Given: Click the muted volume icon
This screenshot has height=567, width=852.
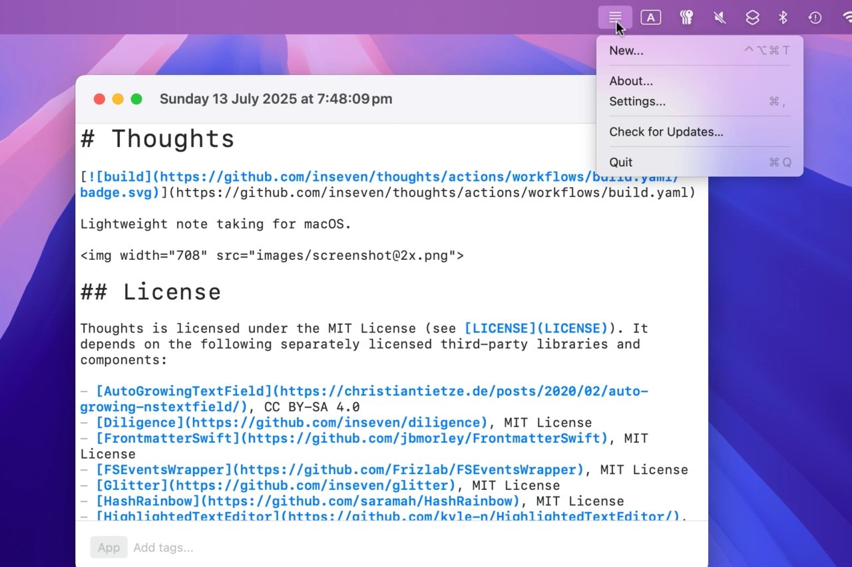Looking at the screenshot, I should click(x=720, y=18).
